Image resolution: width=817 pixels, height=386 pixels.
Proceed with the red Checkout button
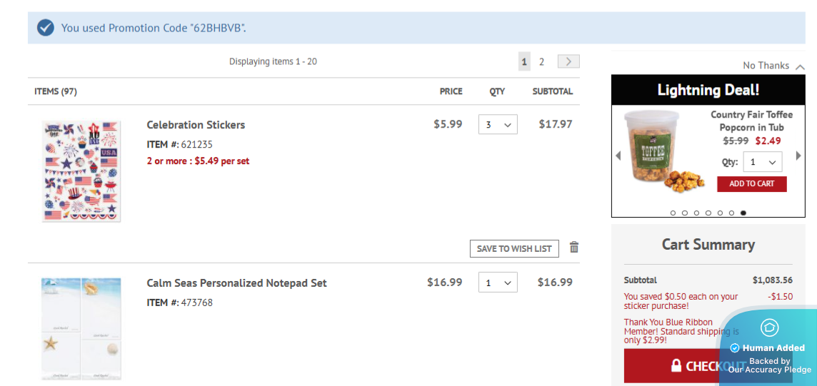(x=671, y=366)
